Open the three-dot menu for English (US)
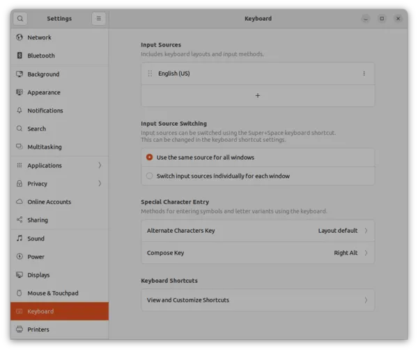This screenshot has height=351, width=418. point(364,74)
